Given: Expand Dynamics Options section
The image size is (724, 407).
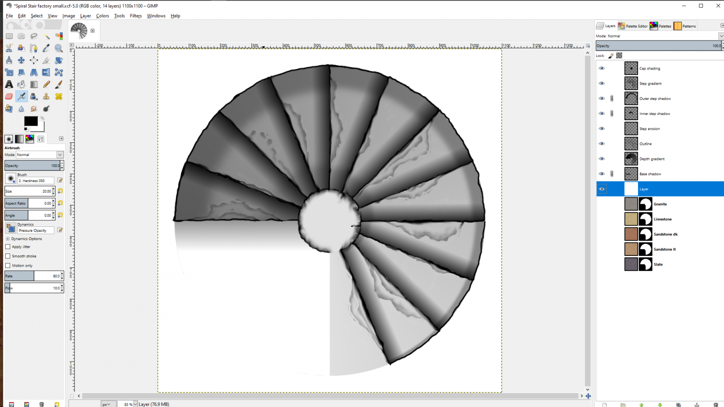Looking at the screenshot, I should coord(8,239).
